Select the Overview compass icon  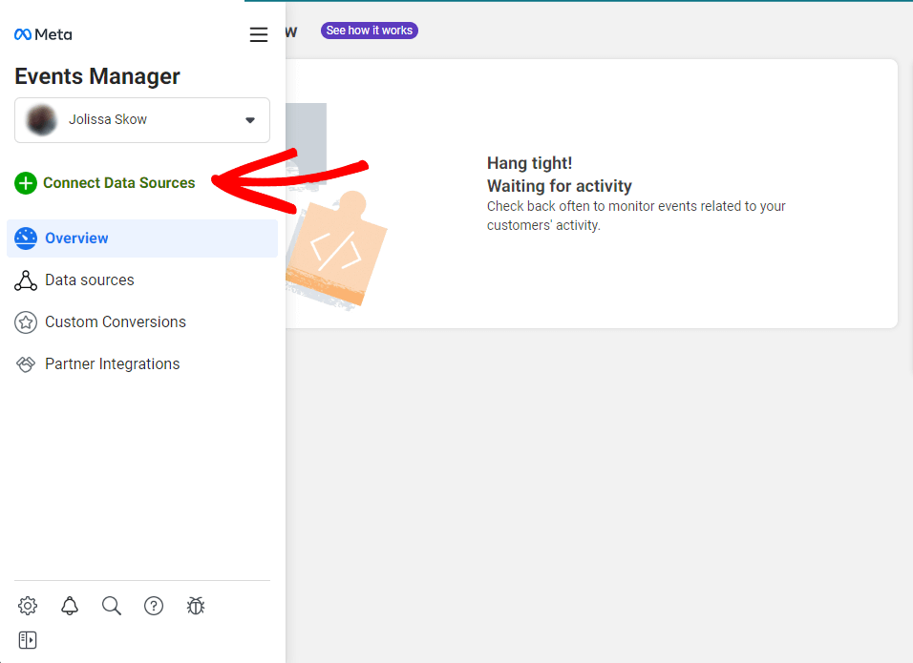[x=25, y=238]
